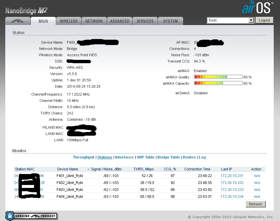The image size is (280, 221).
Task: Click device name F401_Ubnt_Rybi
Action: click(x=70, y=176)
